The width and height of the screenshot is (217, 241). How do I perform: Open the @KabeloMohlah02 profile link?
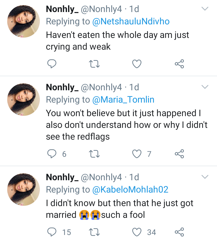(x=130, y=190)
